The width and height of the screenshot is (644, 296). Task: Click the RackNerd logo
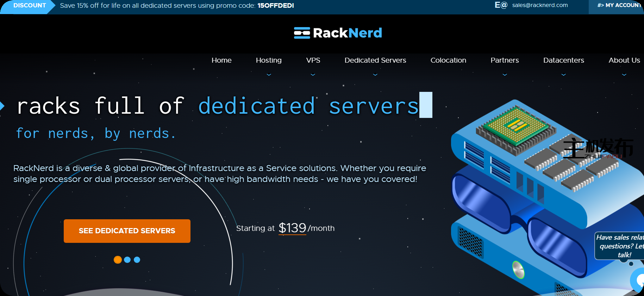pos(338,33)
